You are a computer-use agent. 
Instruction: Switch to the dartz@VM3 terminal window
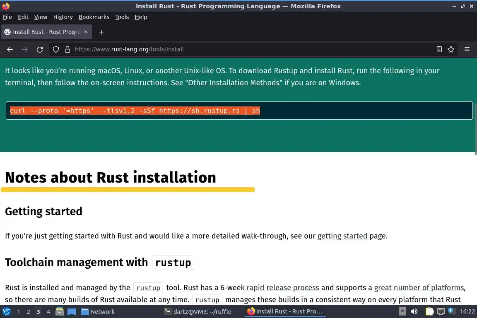(x=198, y=312)
